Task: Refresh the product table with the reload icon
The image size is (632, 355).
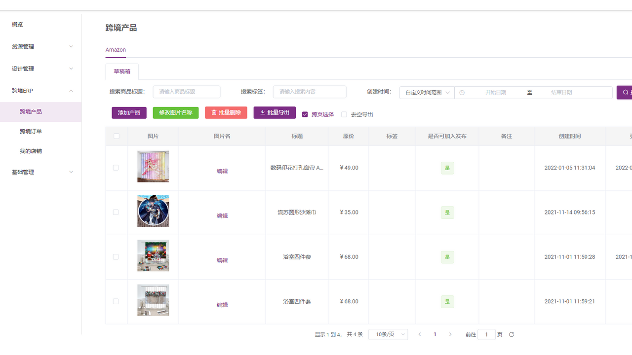Action: click(511, 334)
